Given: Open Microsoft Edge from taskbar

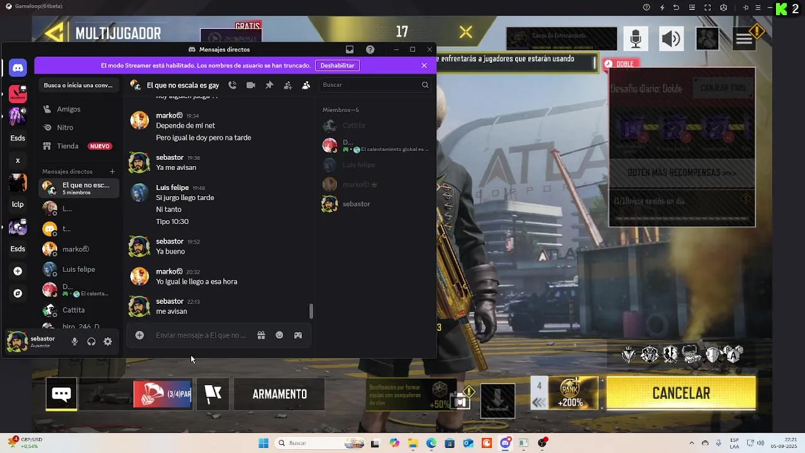Looking at the screenshot, I should coord(431,443).
